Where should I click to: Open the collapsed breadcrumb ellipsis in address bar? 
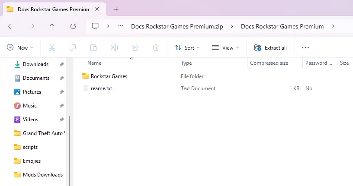(x=121, y=26)
